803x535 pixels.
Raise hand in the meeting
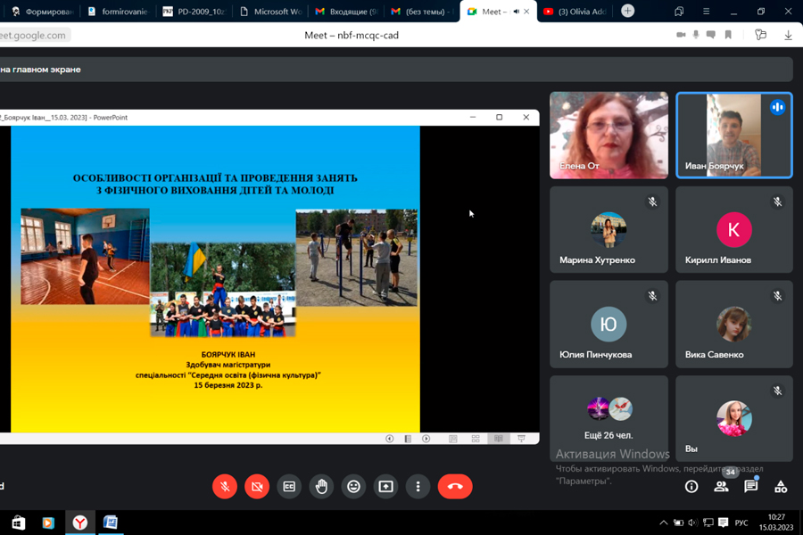(x=321, y=486)
